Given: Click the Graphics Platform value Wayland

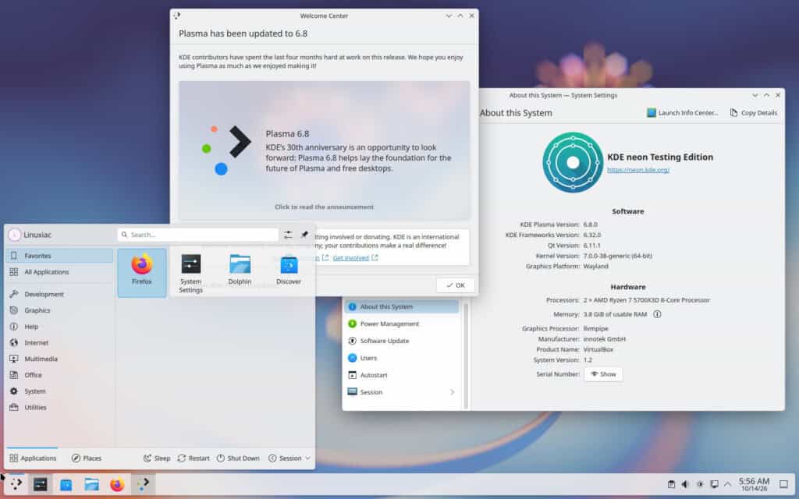Looking at the screenshot, I should pos(595,267).
